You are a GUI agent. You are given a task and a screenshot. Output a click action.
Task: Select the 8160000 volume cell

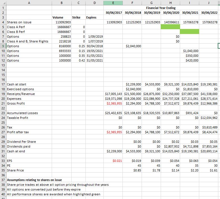click(x=62, y=46)
